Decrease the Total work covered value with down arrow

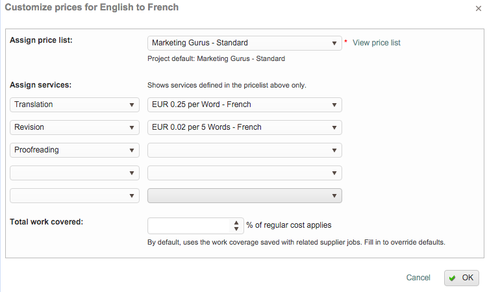pyautogui.click(x=236, y=229)
